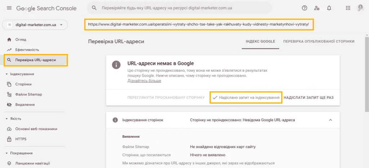Click into the URL inspection search field
369x168 pixels.
tap(179, 8)
